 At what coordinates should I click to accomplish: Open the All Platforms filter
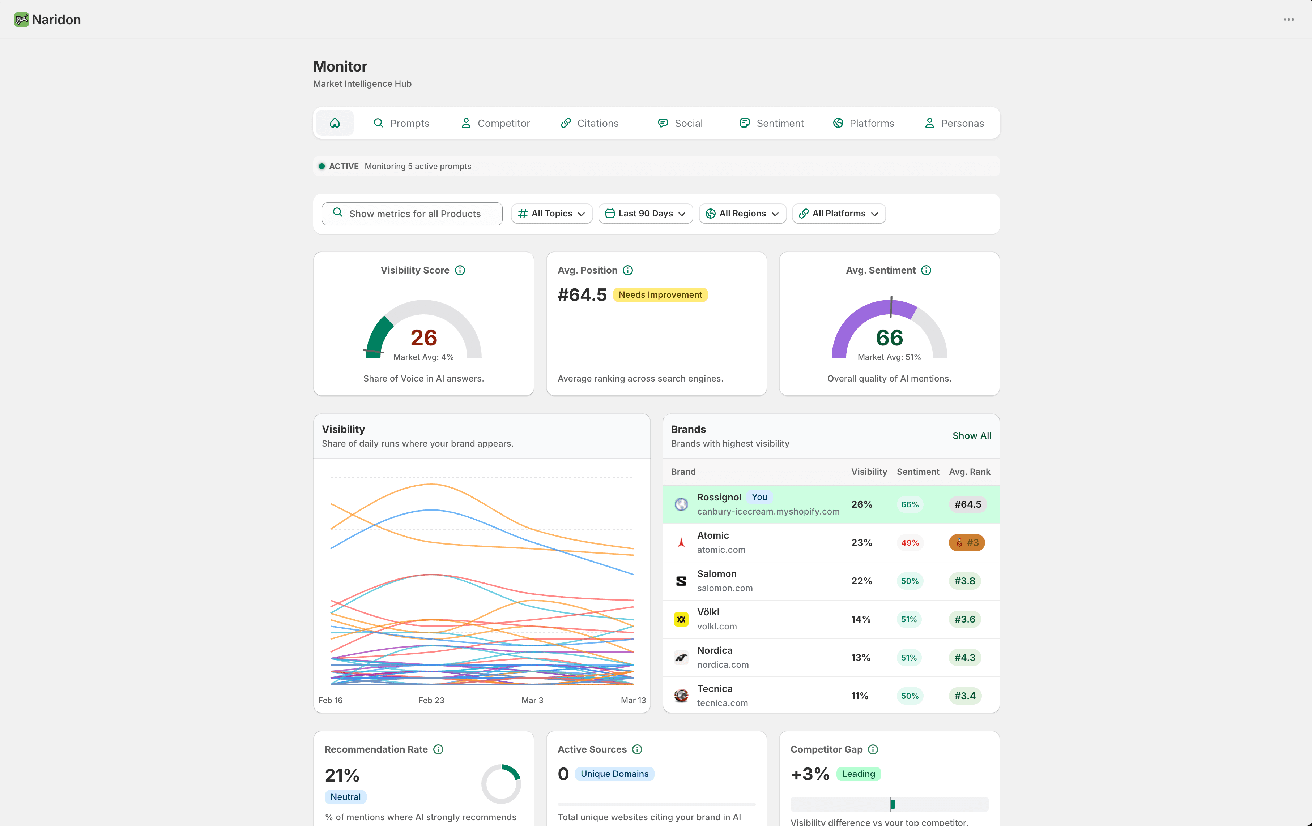pyautogui.click(x=838, y=214)
